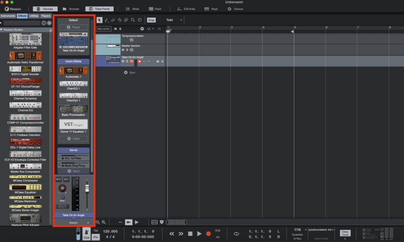
Task: Add a Player device in the Default section
Action: coord(73,27)
